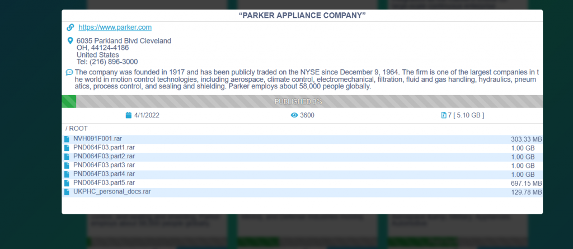Click the file icon for PND064F03.part5.rar
573x249 pixels.
pyautogui.click(x=67, y=183)
